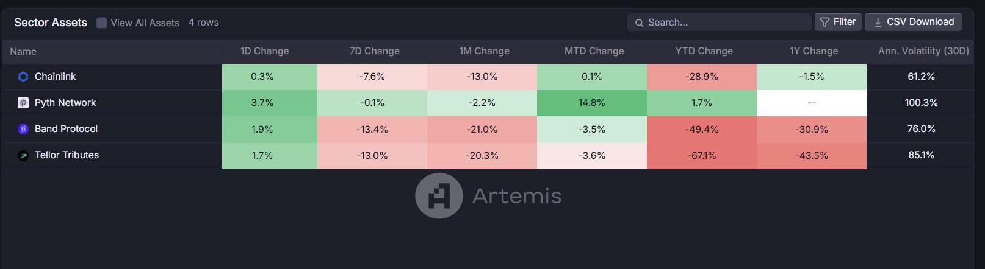Sort table by the Name column header
985x269 pixels.
23,52
